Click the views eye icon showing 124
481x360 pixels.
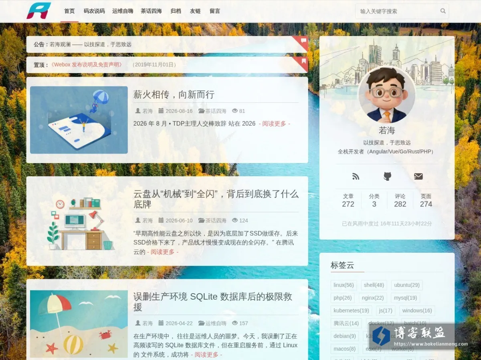[235, 220]
